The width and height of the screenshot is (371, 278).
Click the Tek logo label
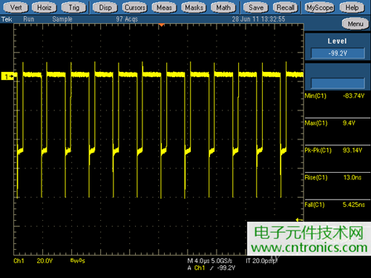(x=7, y=19)
